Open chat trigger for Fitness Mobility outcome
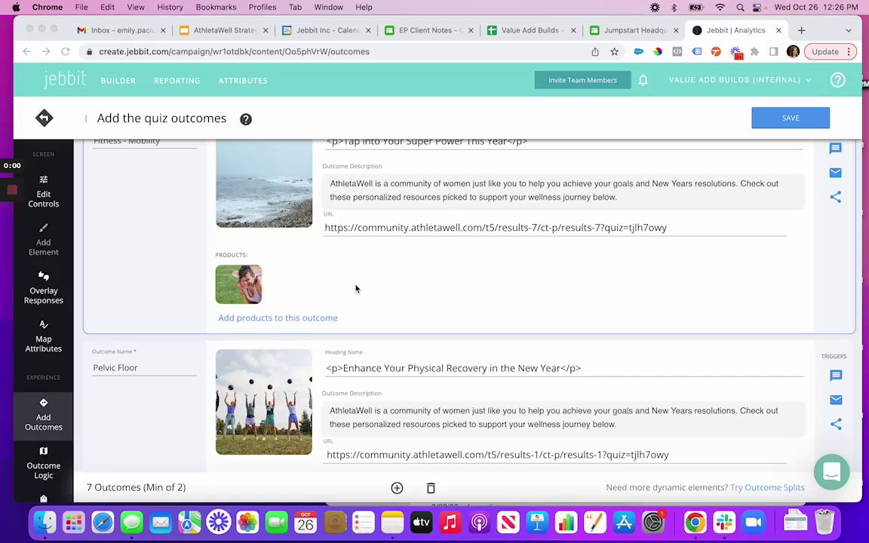Viewport: 869px width, 543px height. click(x=835, y=148)
